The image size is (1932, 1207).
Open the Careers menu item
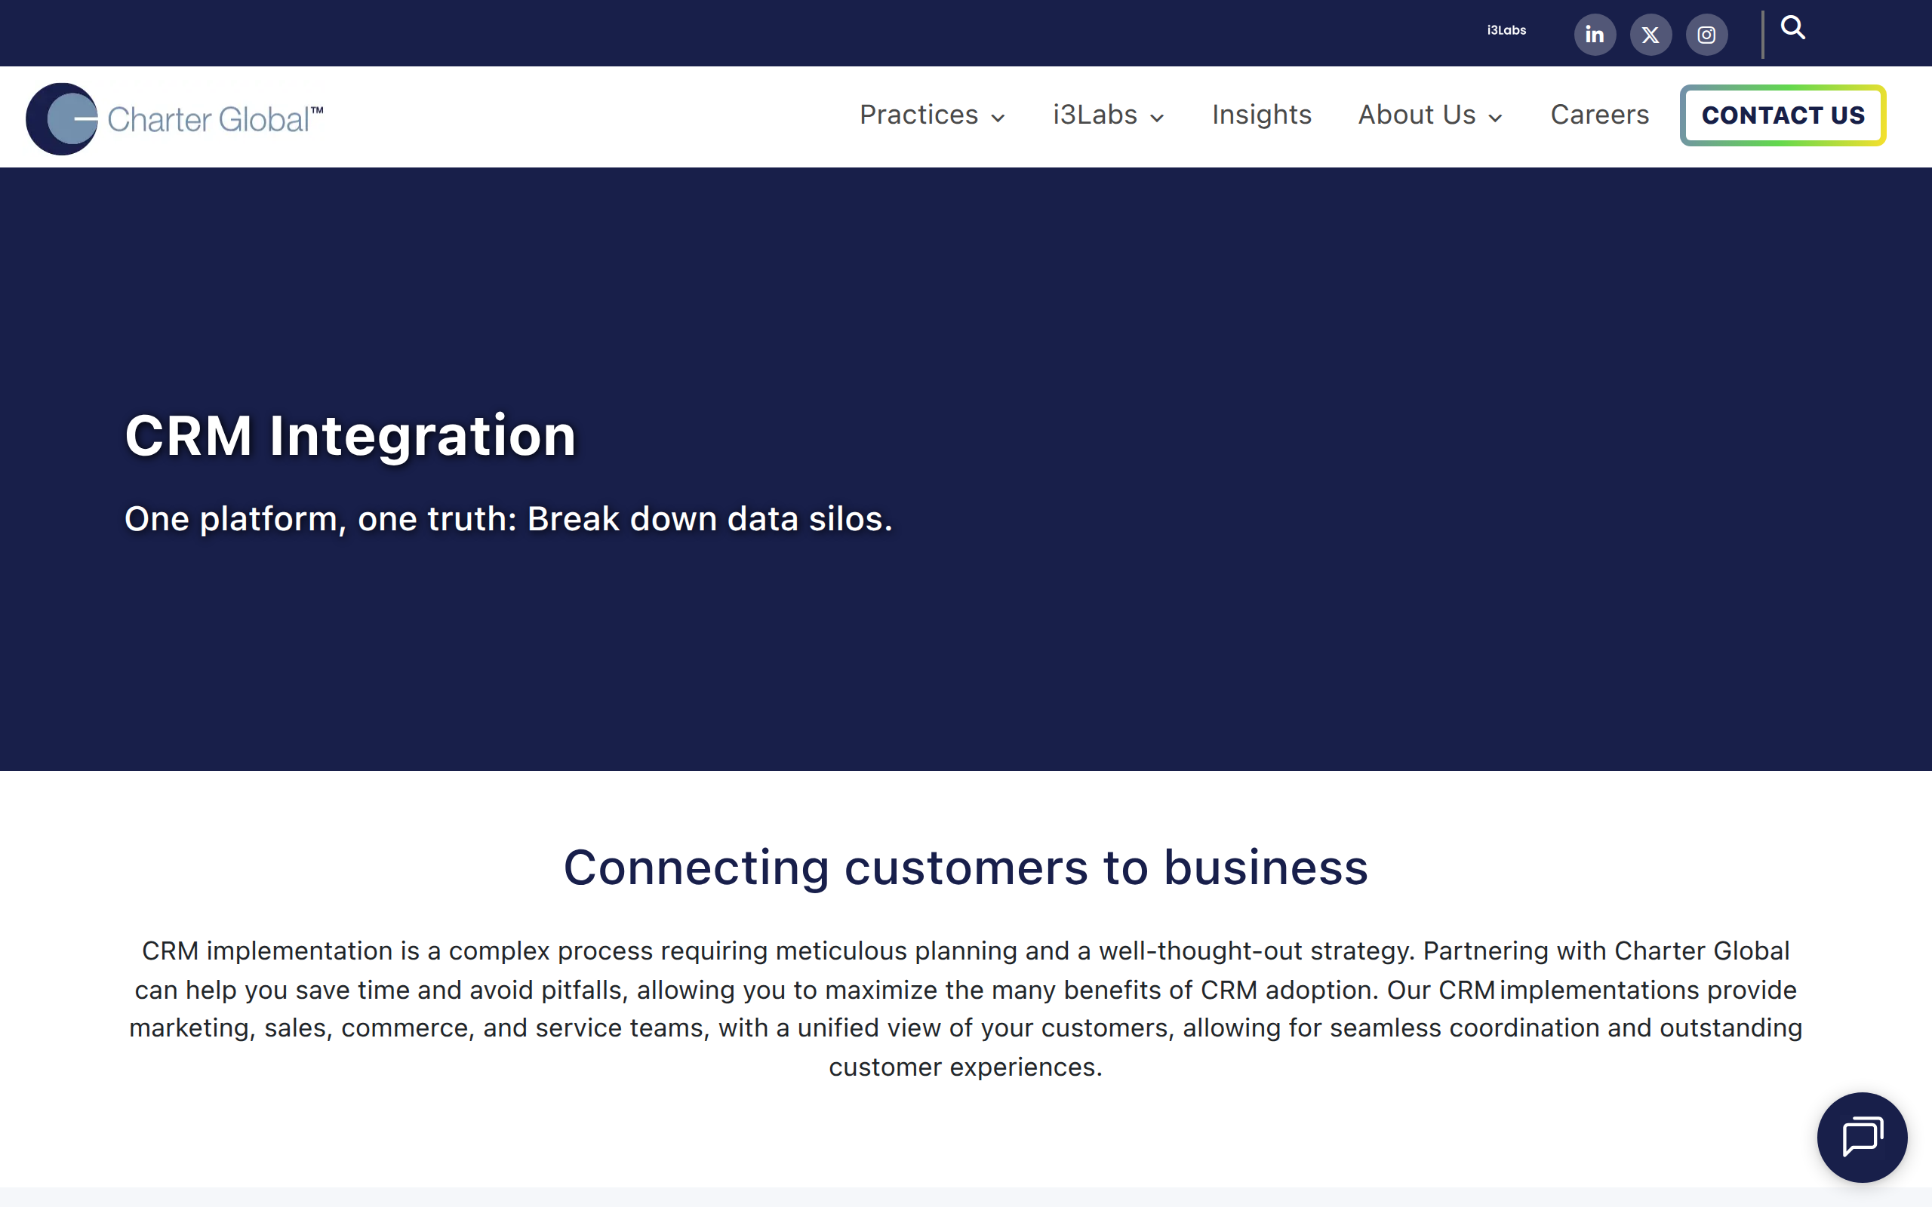[x=1599, y=115]
